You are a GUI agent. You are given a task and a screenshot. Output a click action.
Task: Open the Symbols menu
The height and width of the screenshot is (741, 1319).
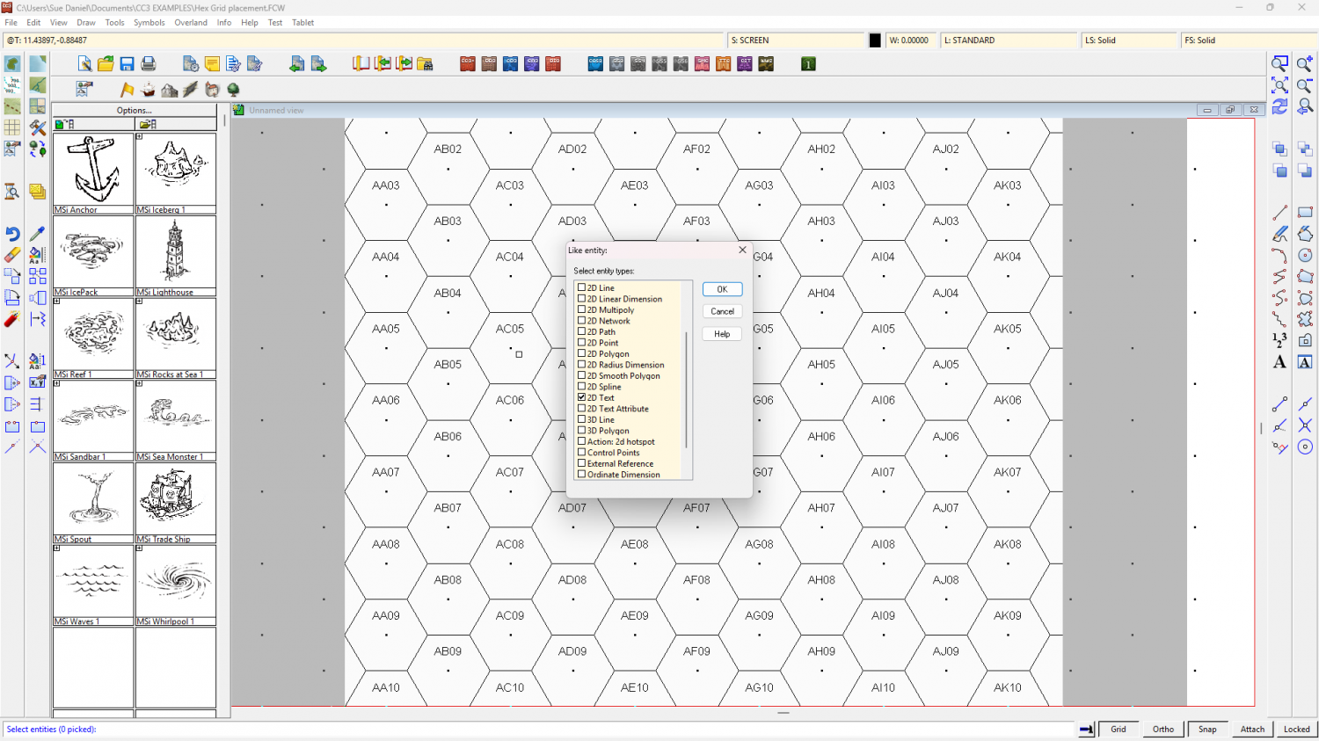click(149, 23)
